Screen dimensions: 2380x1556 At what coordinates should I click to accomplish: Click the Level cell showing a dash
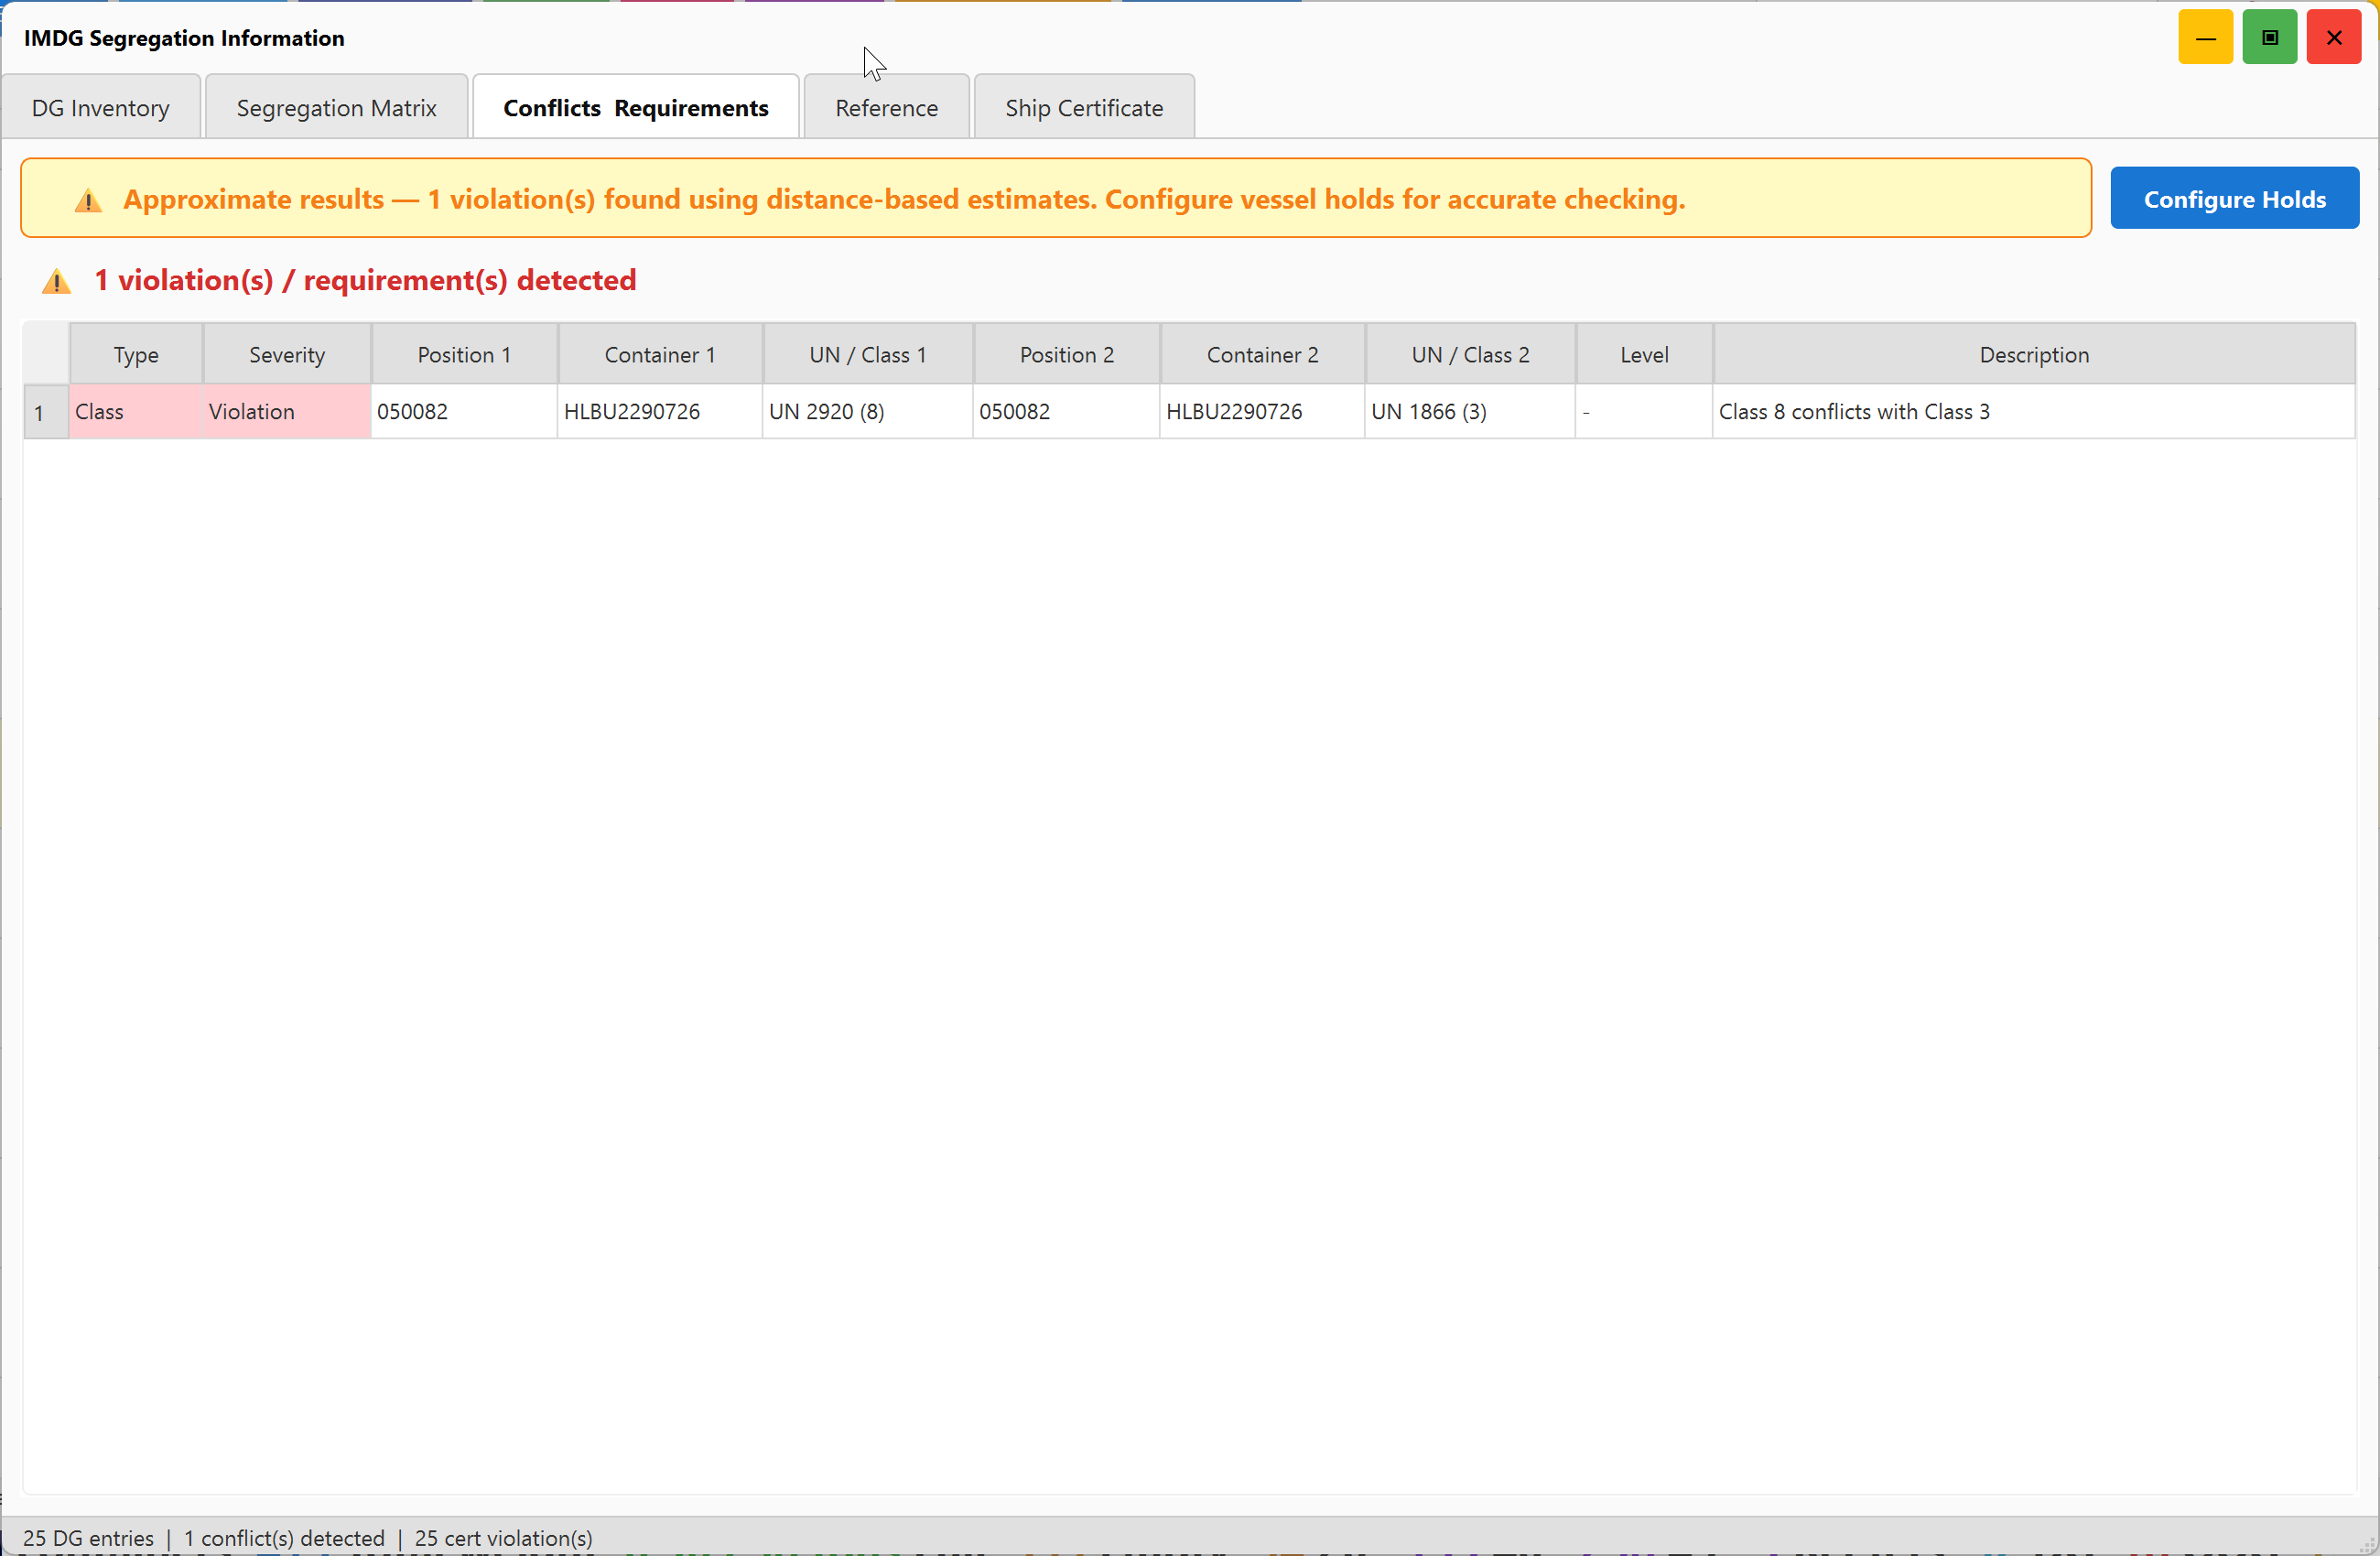click(1644, 412)
